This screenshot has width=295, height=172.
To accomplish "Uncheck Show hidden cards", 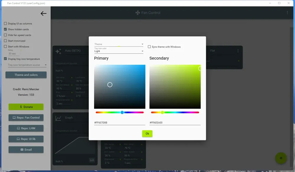I will pos(5,29).
